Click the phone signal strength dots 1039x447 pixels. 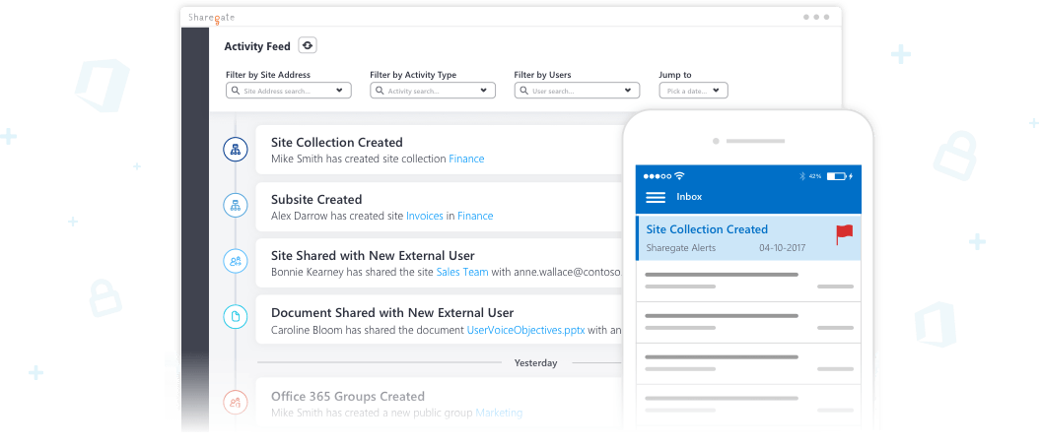click(657, 176)
